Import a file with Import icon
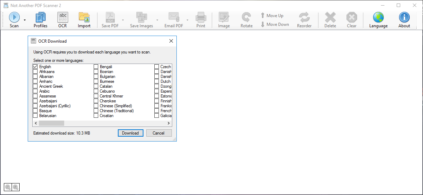Screen dimensions: 423x195 [x=84, y=20]
